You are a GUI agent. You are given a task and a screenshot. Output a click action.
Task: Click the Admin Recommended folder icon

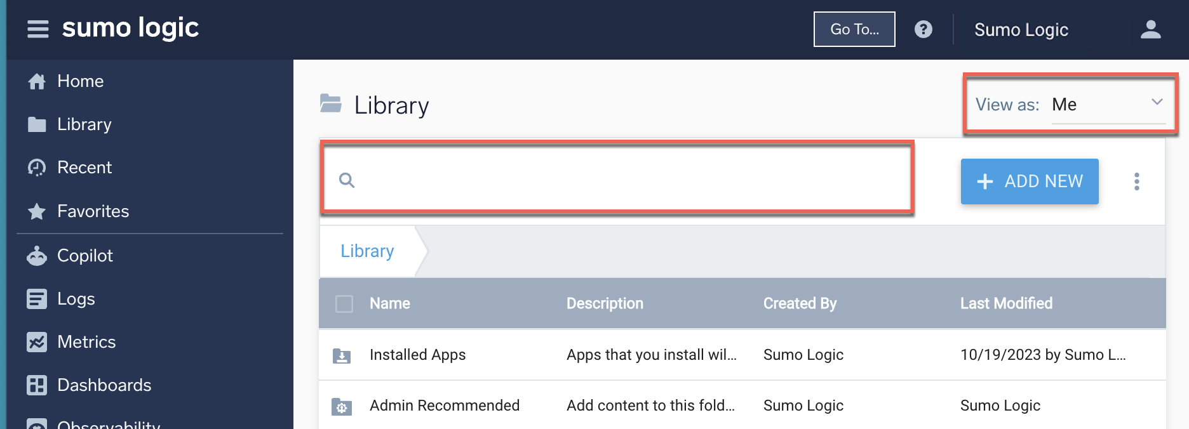tap(342, 406)
